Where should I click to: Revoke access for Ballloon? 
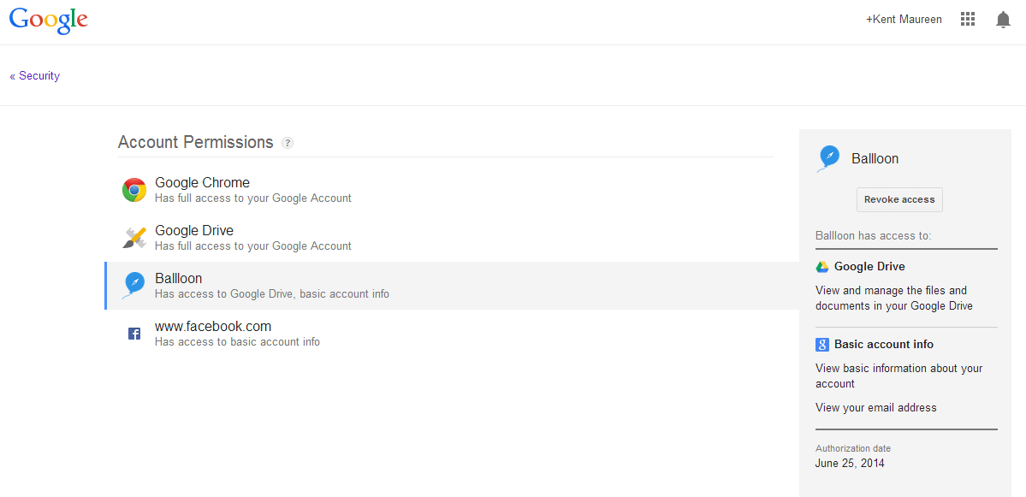[x=899, y=199]
